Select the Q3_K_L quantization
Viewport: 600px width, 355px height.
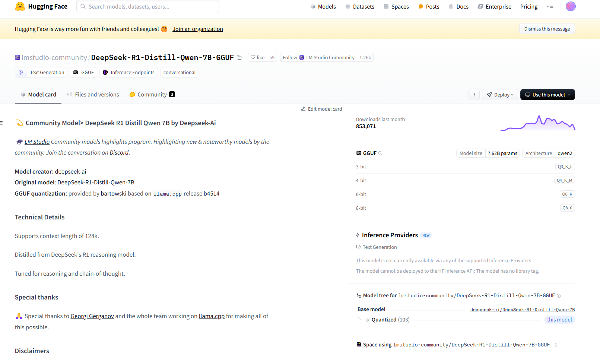565,167
